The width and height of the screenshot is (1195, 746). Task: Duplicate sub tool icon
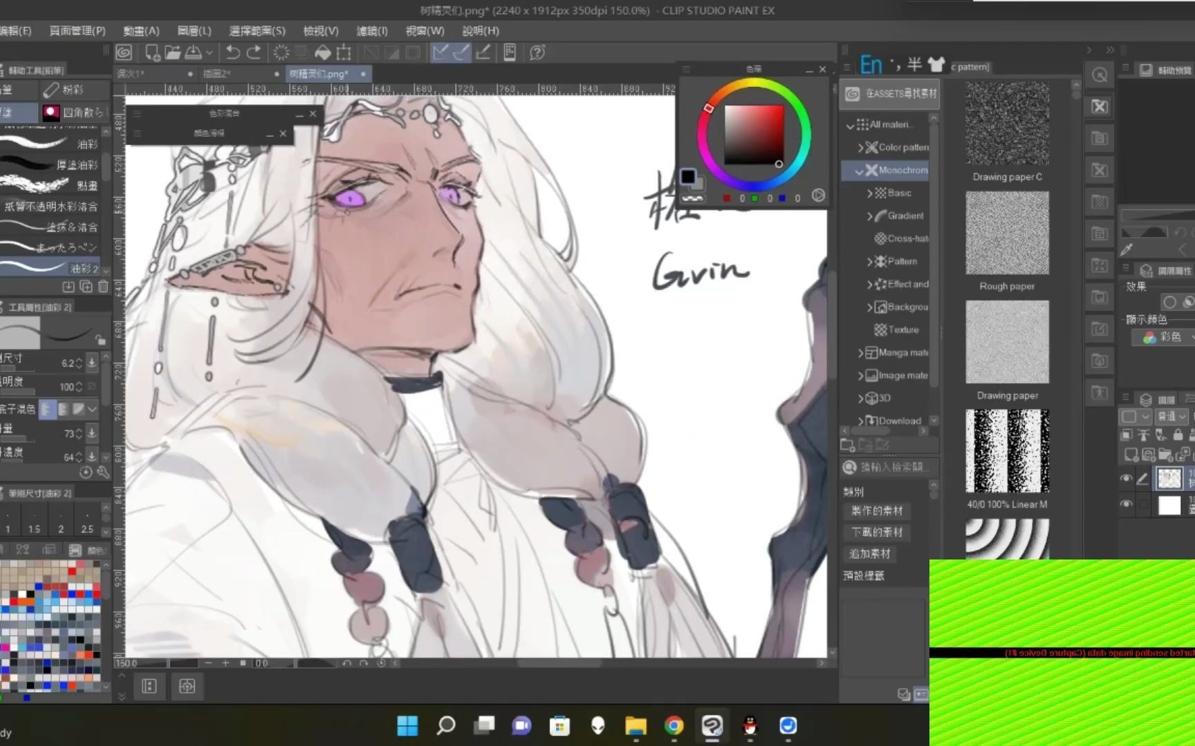coord(86,286)
